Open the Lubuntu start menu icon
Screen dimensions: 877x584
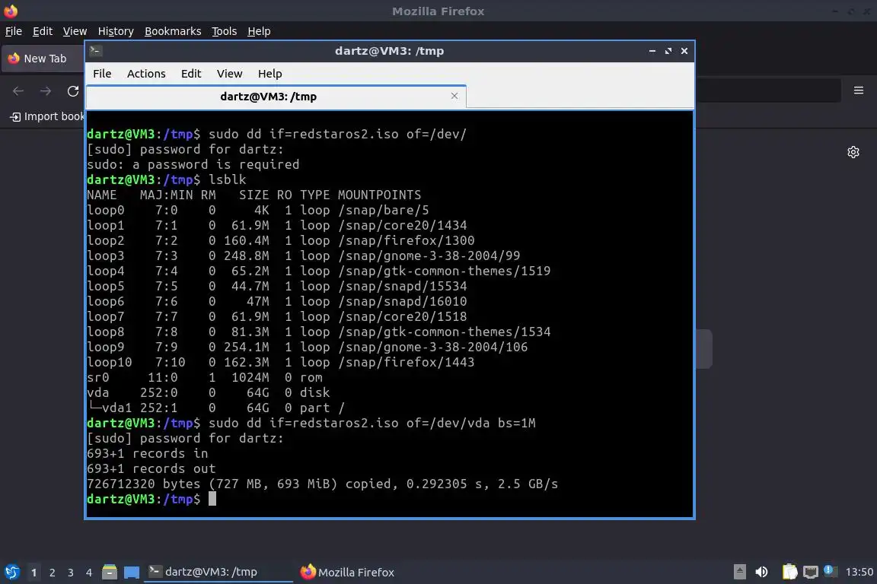[11, 572]
